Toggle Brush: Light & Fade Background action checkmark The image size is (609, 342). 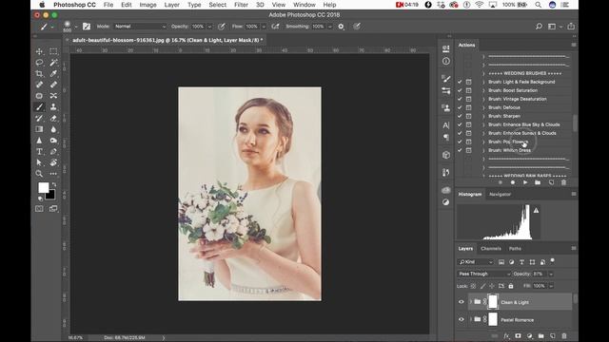click(x=460, y=82)
